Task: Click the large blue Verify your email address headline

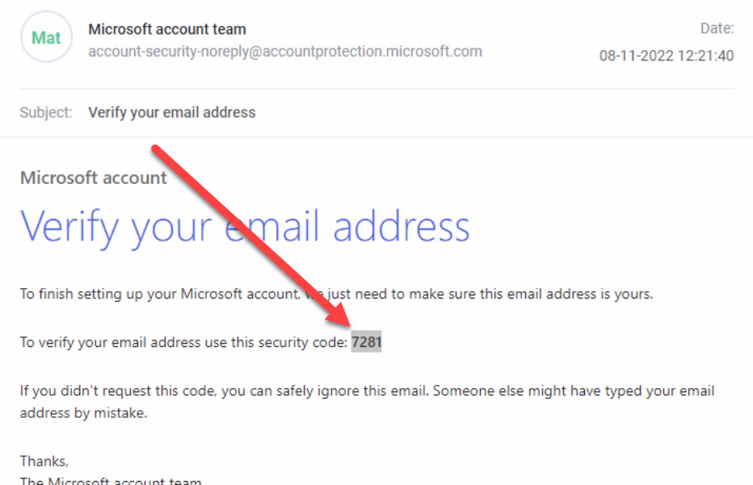Action: [245, 228]
